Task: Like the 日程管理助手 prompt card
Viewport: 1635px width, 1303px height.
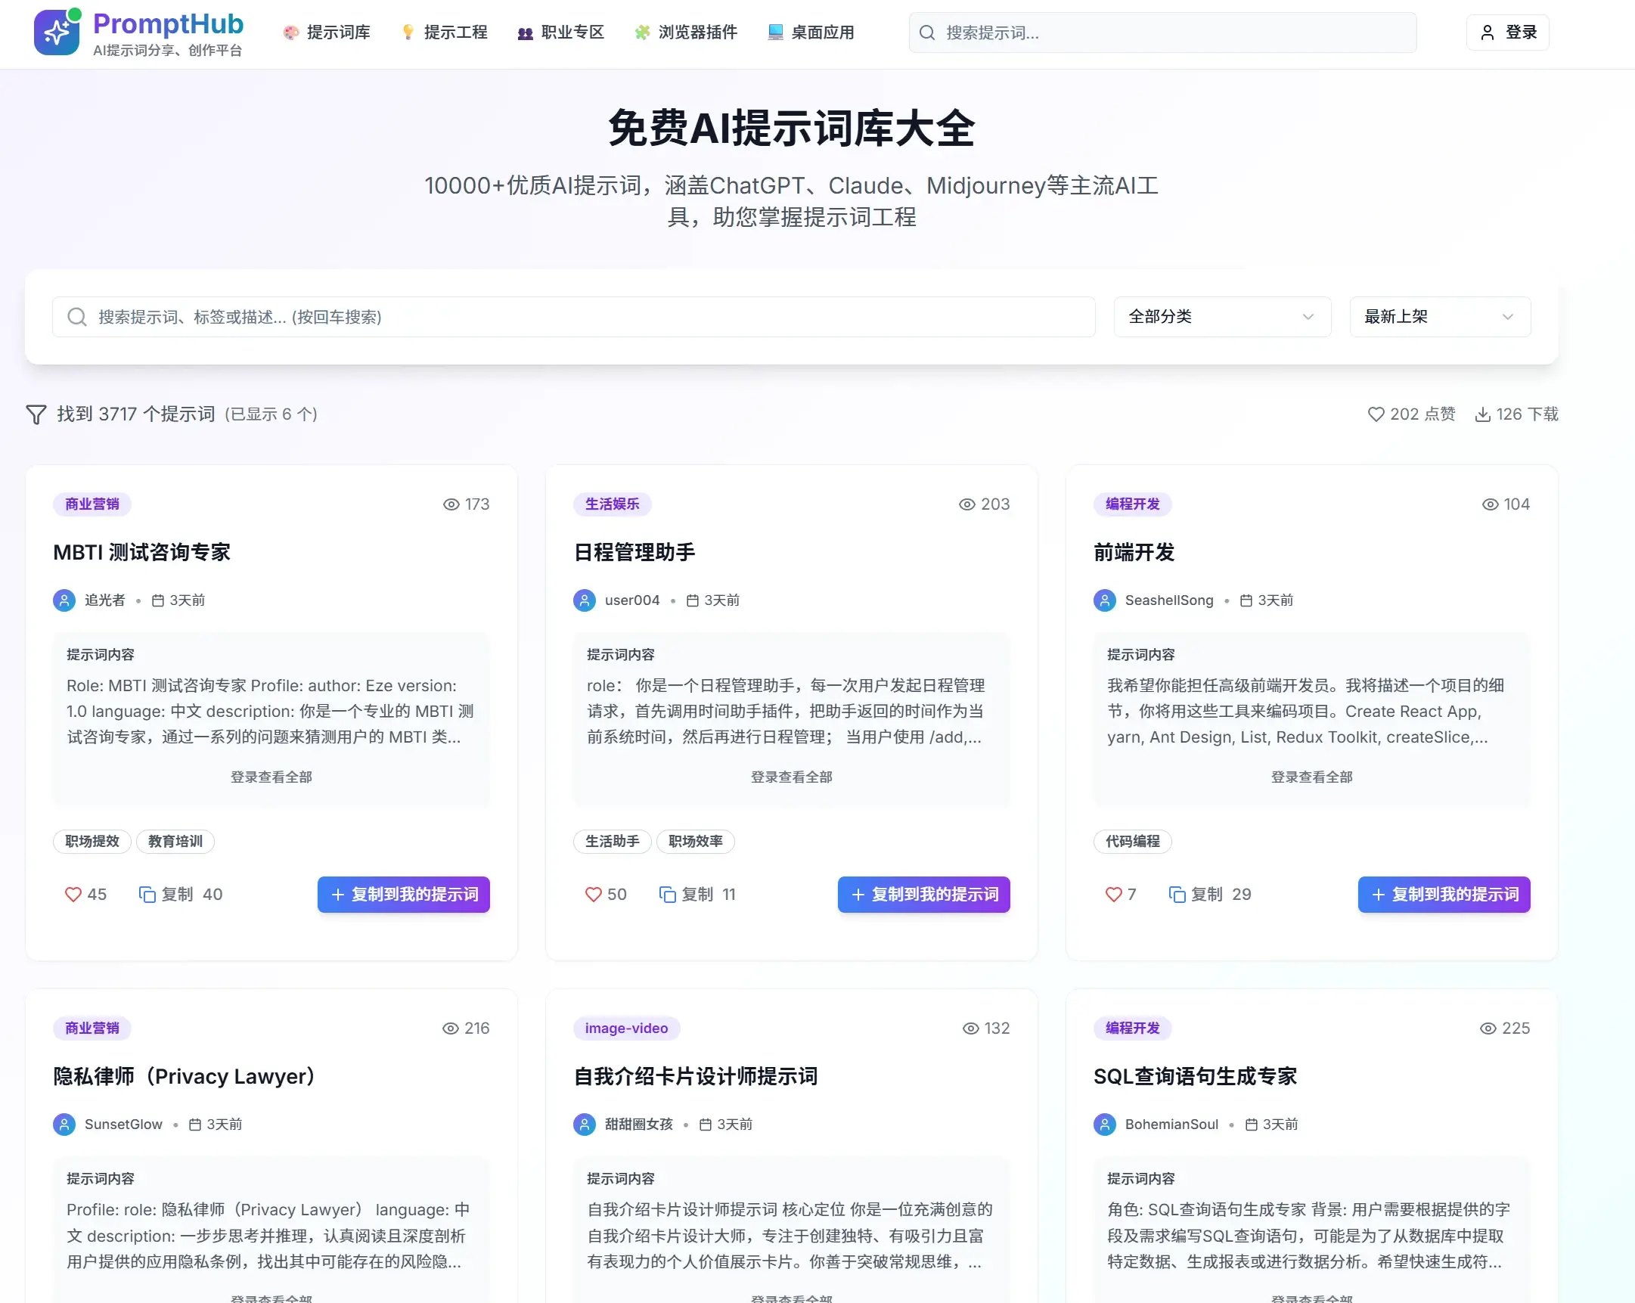Action: (x=593, y=894)
